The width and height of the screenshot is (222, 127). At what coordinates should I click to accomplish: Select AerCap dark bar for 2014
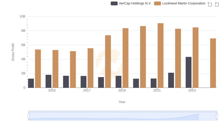point(31,83)
